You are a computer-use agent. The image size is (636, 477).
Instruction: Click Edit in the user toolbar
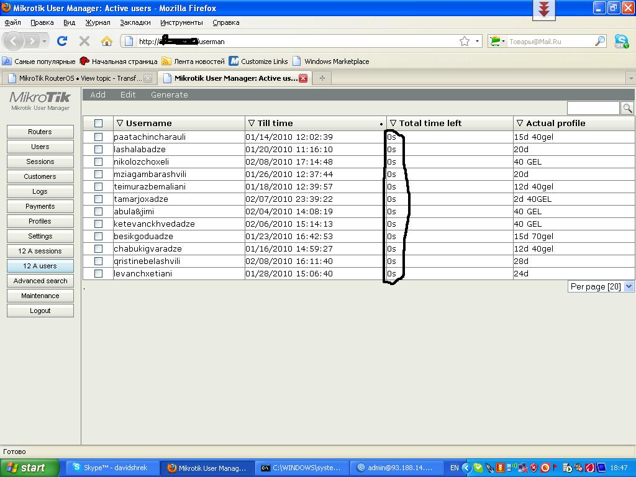tap(128, 94)
